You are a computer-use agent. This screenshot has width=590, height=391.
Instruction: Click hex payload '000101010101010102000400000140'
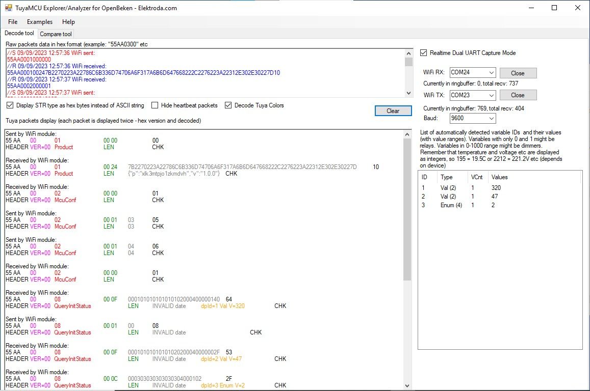[174, 299]
